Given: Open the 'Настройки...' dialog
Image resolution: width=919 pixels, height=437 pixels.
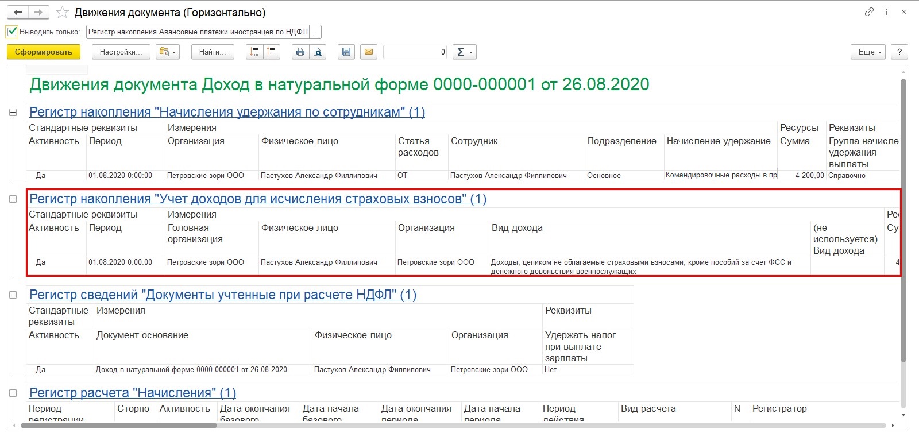Looking at the screenshot, I should tap(121, 52).
